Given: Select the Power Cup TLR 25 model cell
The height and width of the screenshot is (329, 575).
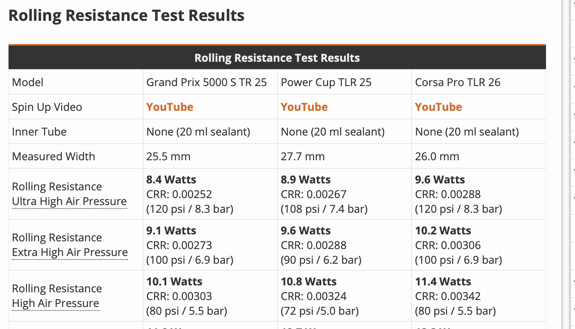Looking at the screenshot, I should coord(326,82).
